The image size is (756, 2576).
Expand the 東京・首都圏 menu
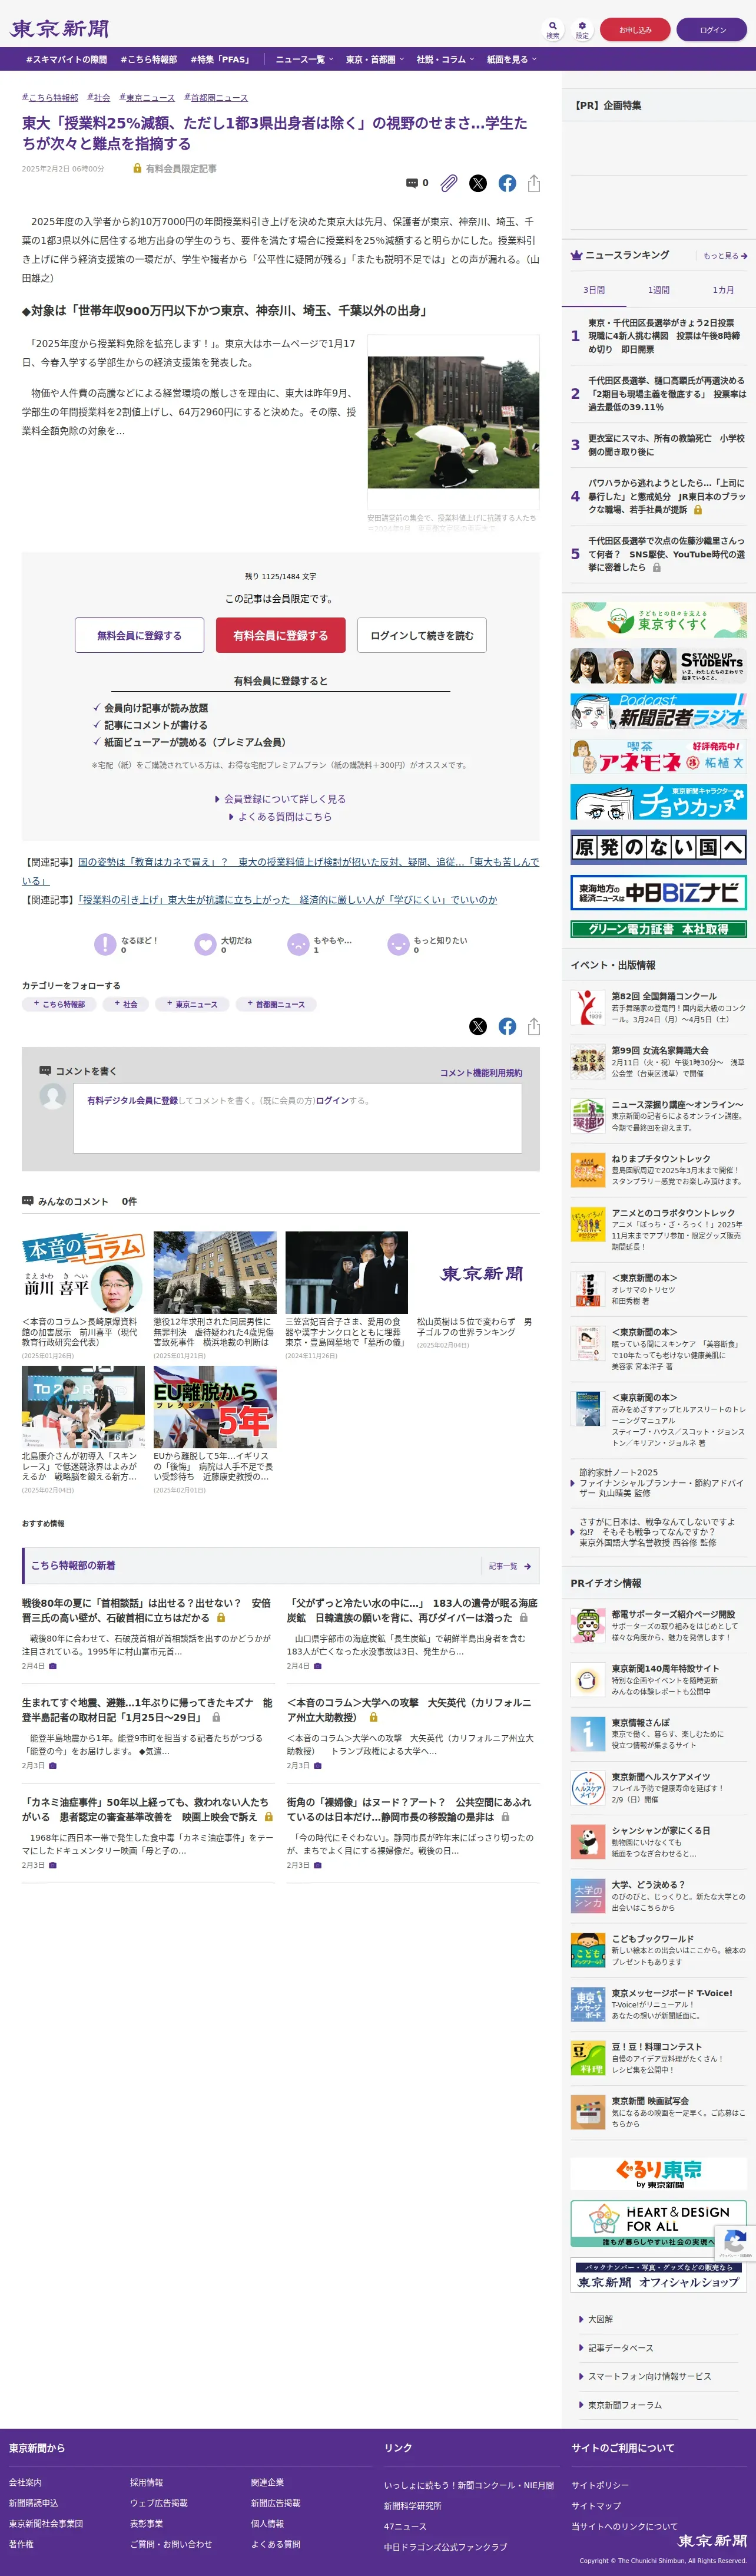click(x=374, y=59)
